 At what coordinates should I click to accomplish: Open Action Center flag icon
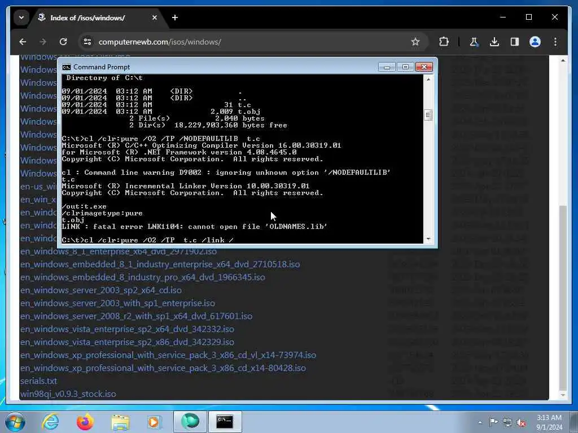[x=493, y=422]
